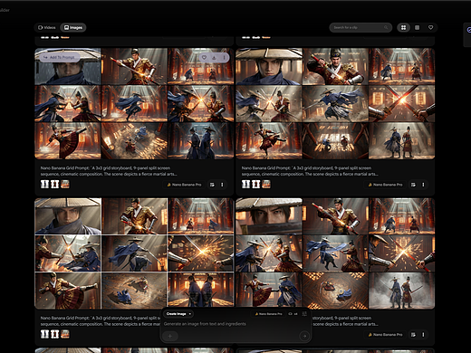Click the magnifier icon in search box
Screen dimensions: 471x353
click(386, 27)
